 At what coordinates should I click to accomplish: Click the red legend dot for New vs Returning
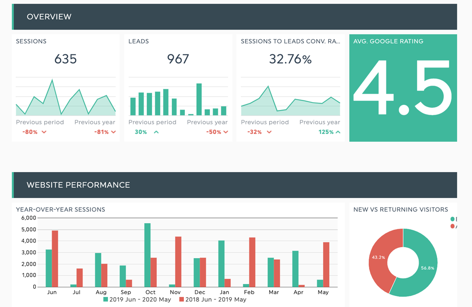pos(453,226)
